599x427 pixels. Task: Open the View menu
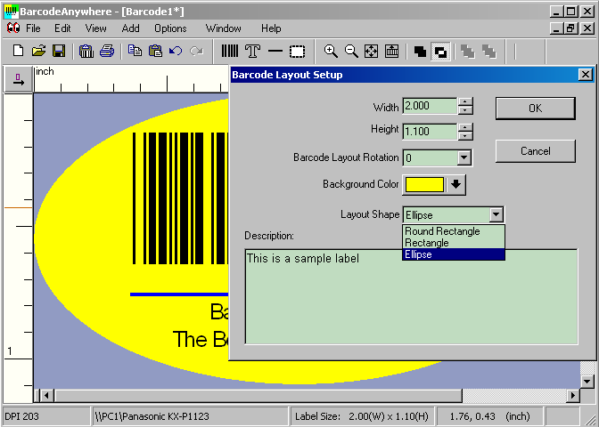pos(95,28)
